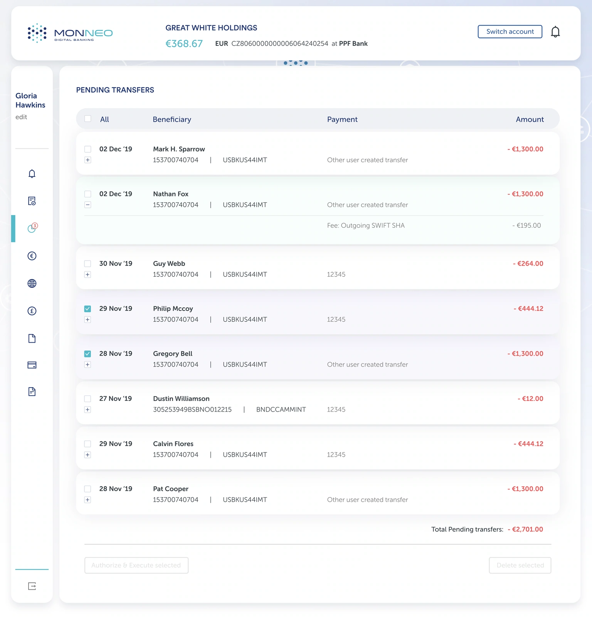This screenshot has width=592, height=619.
Task: Open pending transfers icon with badge 3
Action: [x=32, y=228]
